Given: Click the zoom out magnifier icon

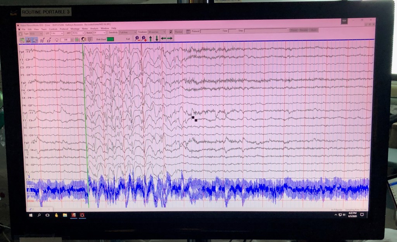Looking at the screenshot, I should tap(137, 38).
